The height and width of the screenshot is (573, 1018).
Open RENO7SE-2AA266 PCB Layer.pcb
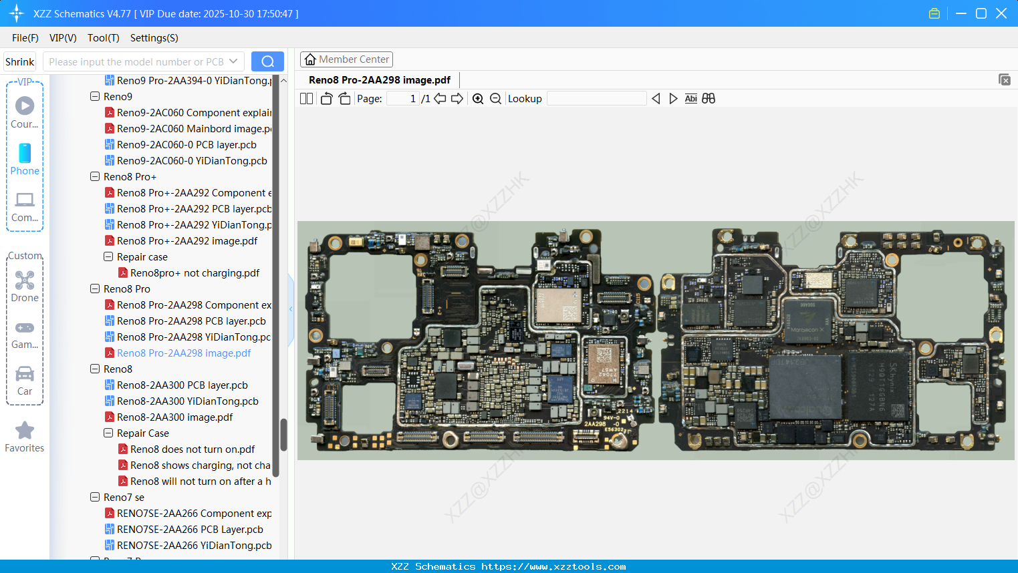click(x=184, y=529)
